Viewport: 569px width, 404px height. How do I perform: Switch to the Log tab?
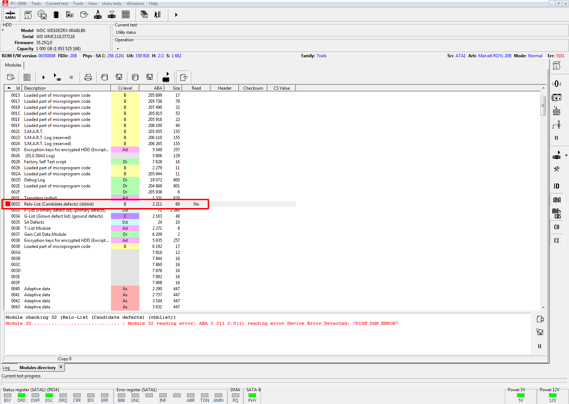tap(6, 368)
